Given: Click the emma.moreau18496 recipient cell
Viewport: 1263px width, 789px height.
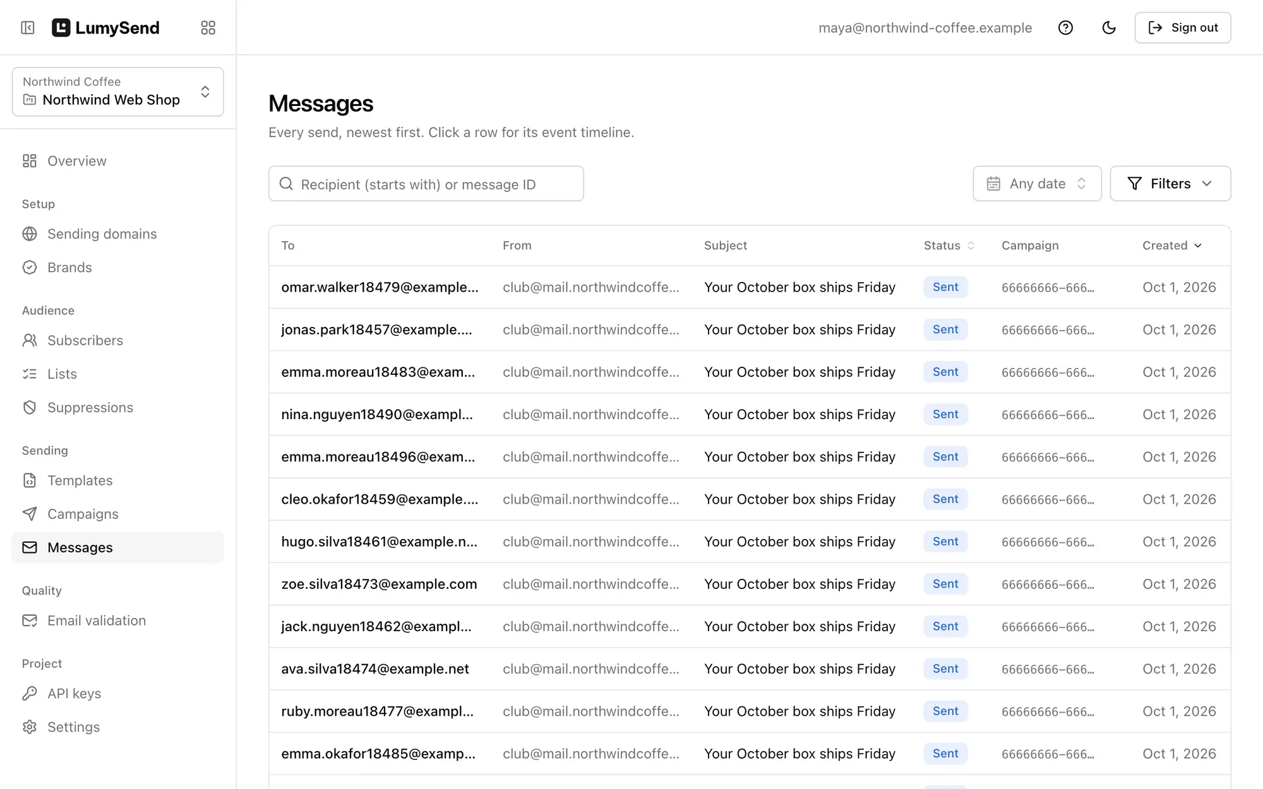Looking at the screenshot, I should (378, 457).
